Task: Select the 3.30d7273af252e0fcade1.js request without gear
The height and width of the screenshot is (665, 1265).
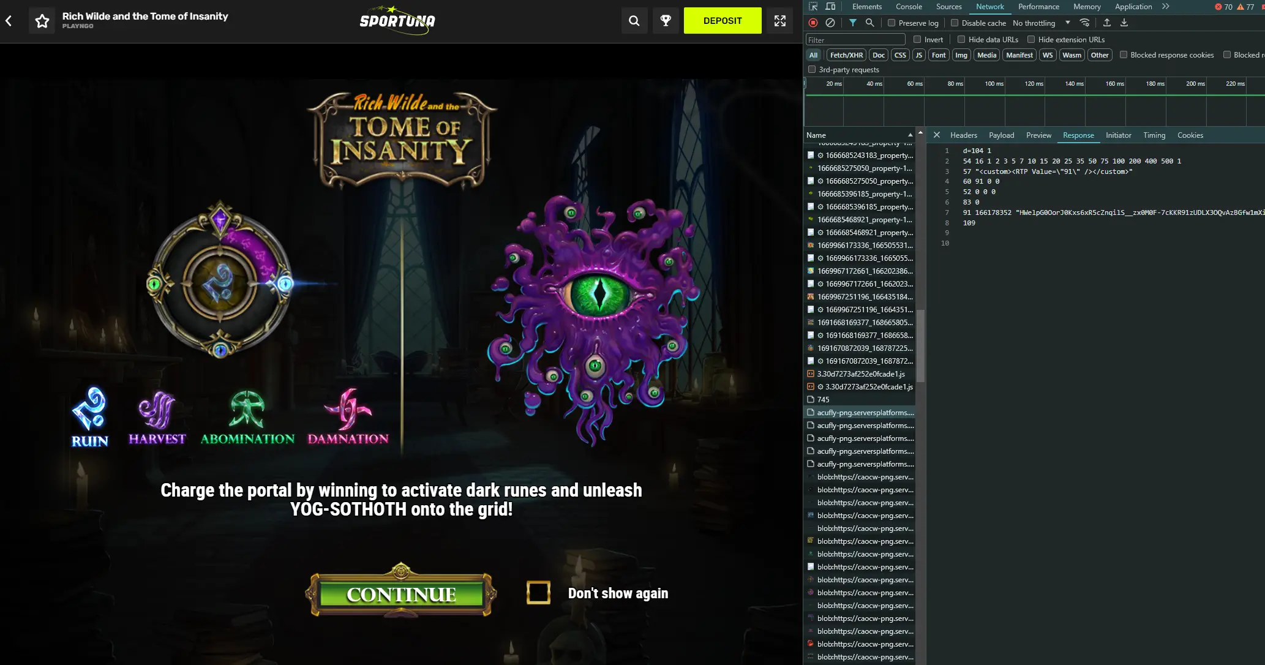Action: pos(860,374)
